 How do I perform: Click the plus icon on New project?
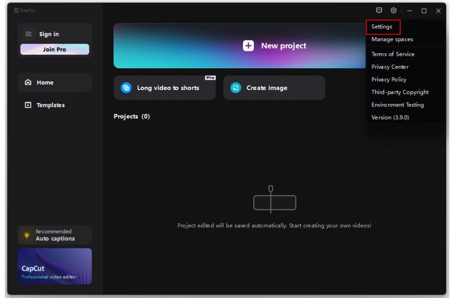248,46
